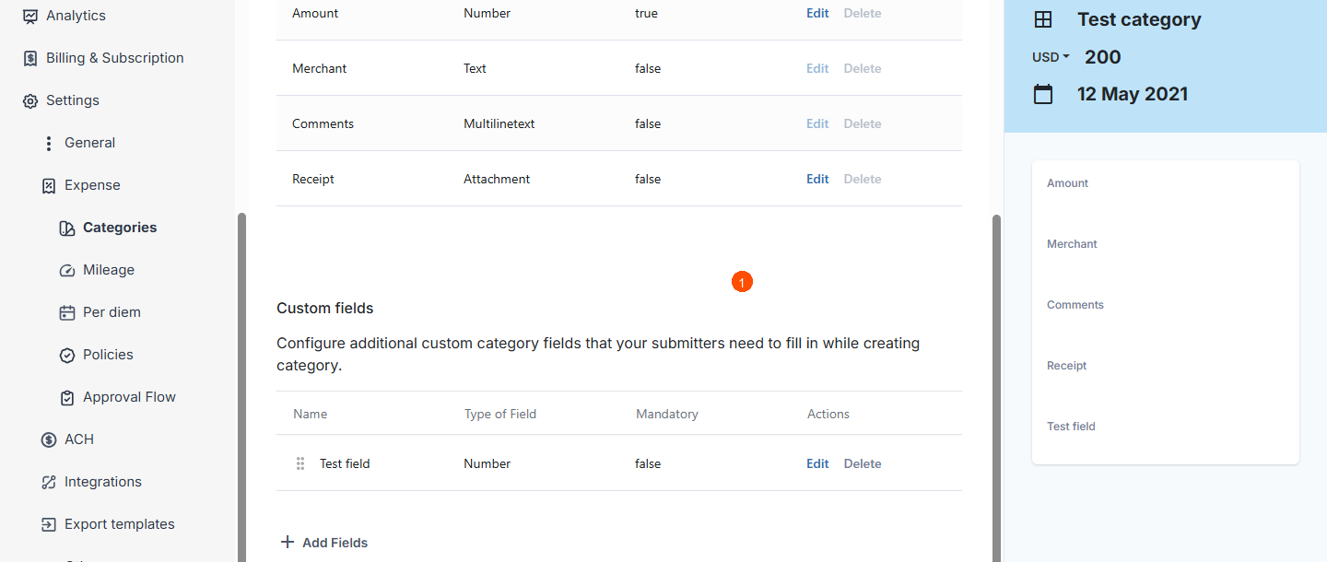The image size is (1327, 562).
Task: Click the Multilinetext type cell
Action: [x=499, y=123]
